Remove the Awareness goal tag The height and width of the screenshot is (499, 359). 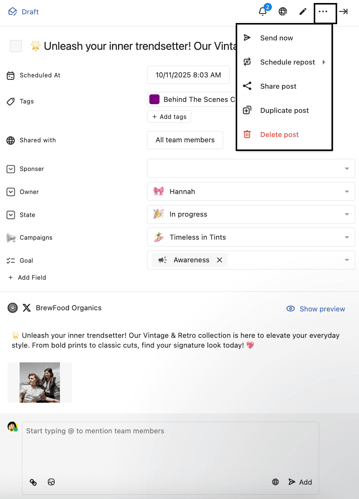tap(219, 260)
